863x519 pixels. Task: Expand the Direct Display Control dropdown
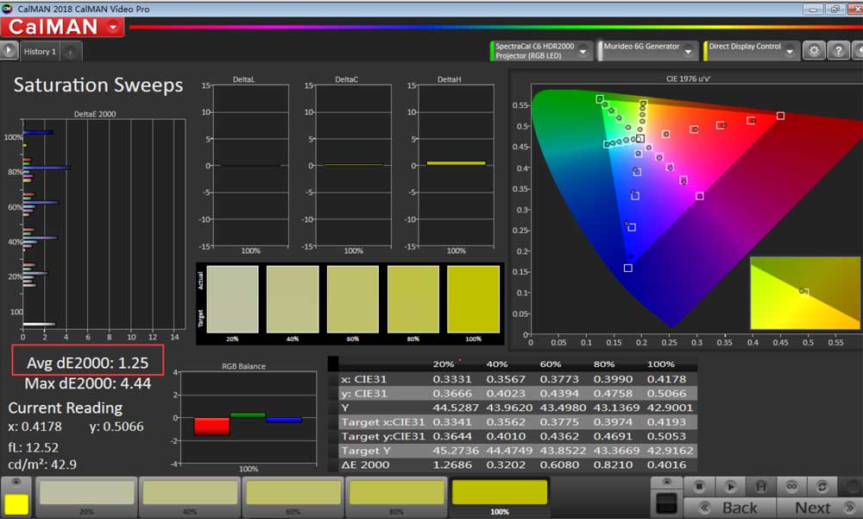791,51
